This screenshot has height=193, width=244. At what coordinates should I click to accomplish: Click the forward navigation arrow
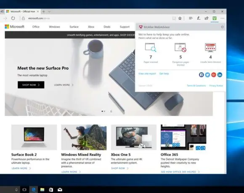[x=5, y=18]
